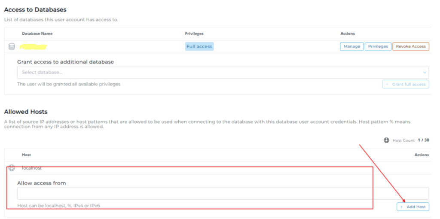440x219 pixels.
Task: Click Actions header in Allowed Hosts table
Action: 422,155
